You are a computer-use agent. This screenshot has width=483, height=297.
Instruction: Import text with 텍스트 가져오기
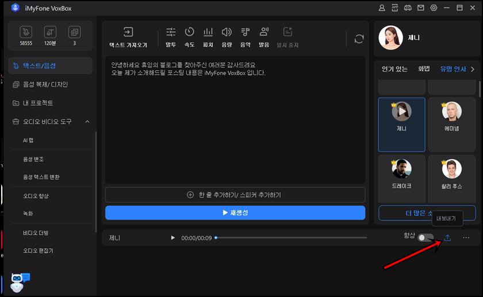(x=128, y=37)
